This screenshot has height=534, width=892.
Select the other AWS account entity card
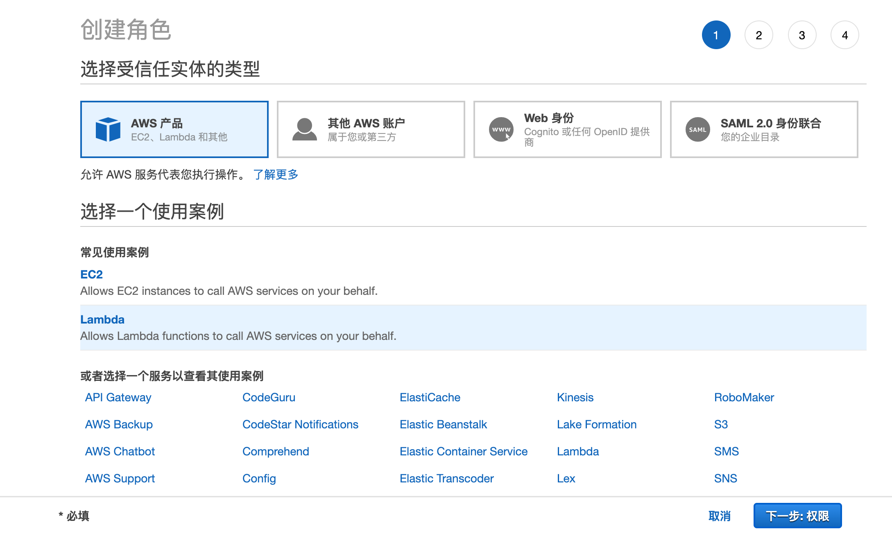(x=371, y=129)
